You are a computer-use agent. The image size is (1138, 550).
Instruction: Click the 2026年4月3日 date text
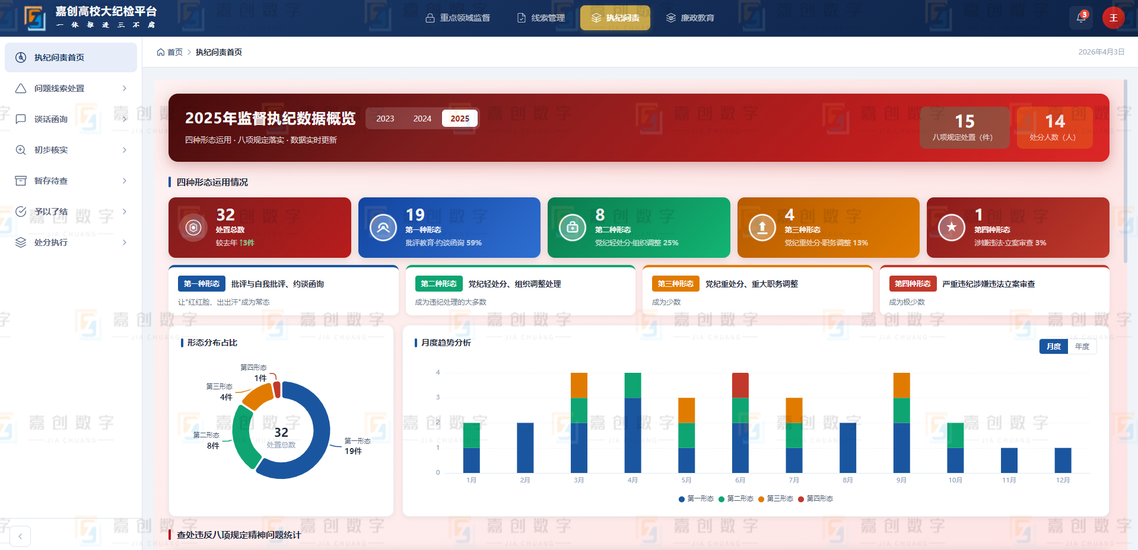1101,52
